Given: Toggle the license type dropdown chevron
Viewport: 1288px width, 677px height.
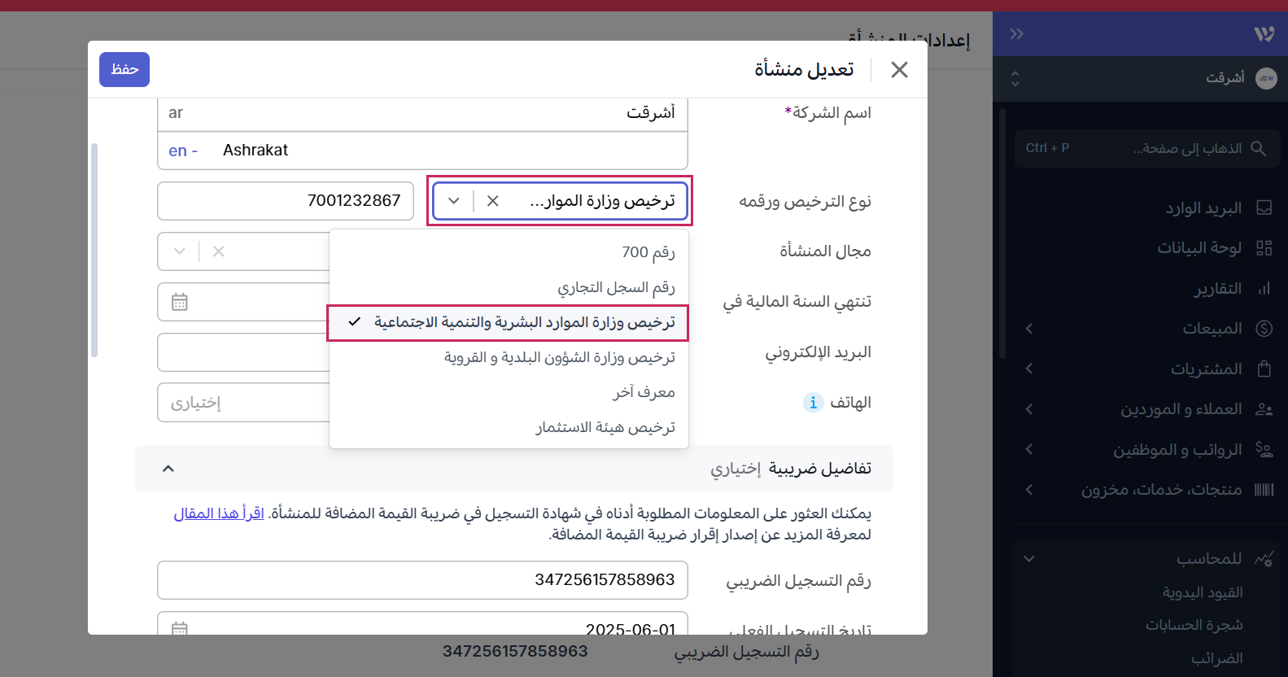Looking at the screenshot, I should click(454, 201).
